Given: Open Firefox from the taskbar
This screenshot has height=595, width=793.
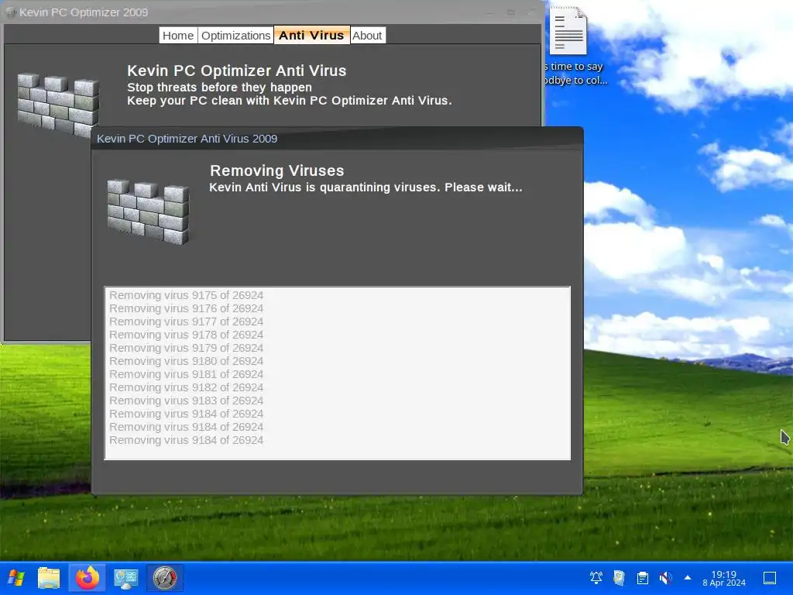Looking at the screenshot, I should (x=87, y=578).
